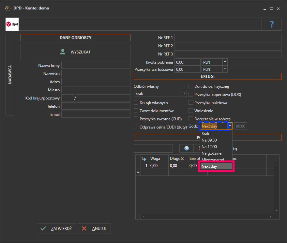Enable the Do rąk własnych checkbox
Viewport: 287px width, 243px height.
[x=136, y=102]
